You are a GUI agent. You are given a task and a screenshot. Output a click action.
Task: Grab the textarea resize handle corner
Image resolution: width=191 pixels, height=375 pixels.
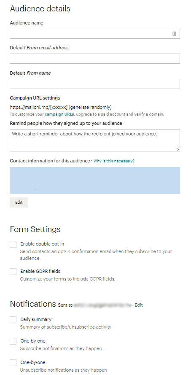178,149
